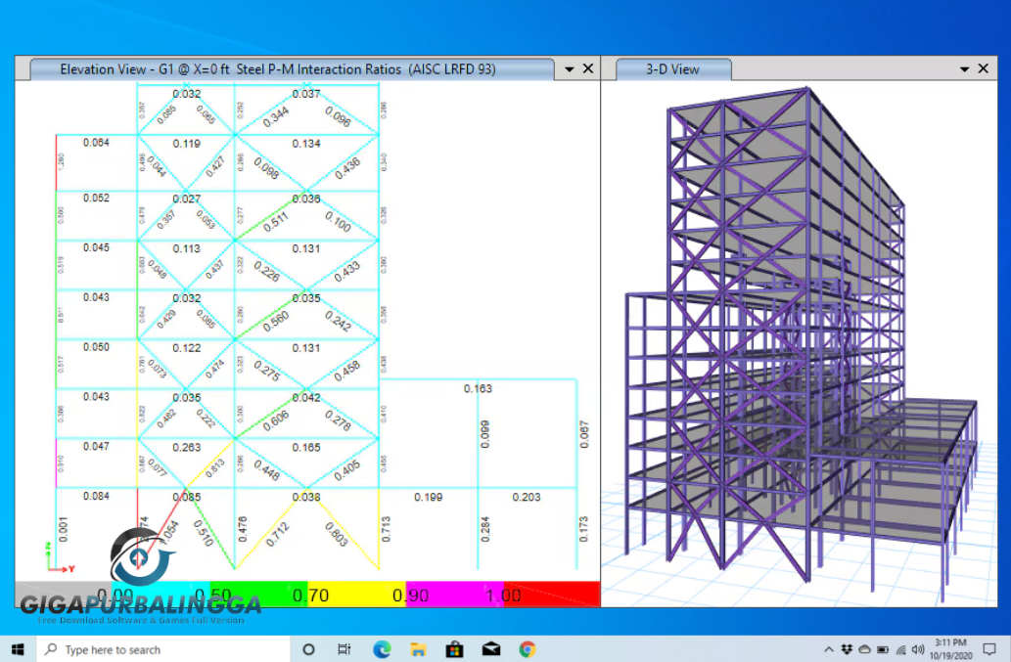Click the Type here to search field
1011x662 pixels.
coord(147,648)
